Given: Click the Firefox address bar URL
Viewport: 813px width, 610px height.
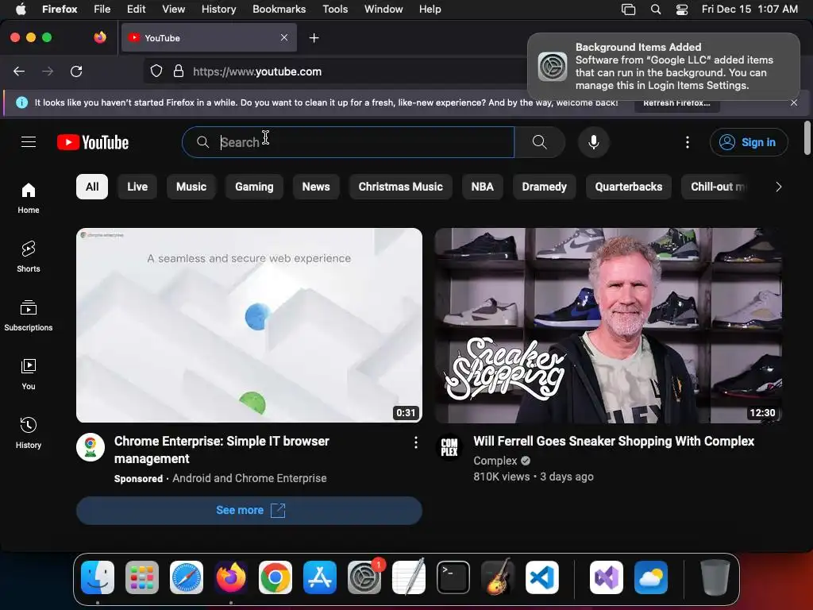Looking at the screenshot, I should click(x=257, y=71).
